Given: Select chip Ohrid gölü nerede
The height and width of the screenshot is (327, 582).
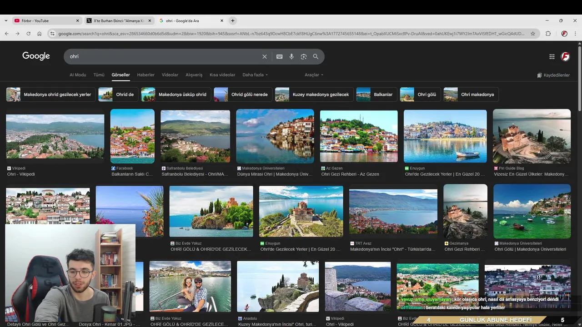Looking at the screenshot, I should point(243,94).
